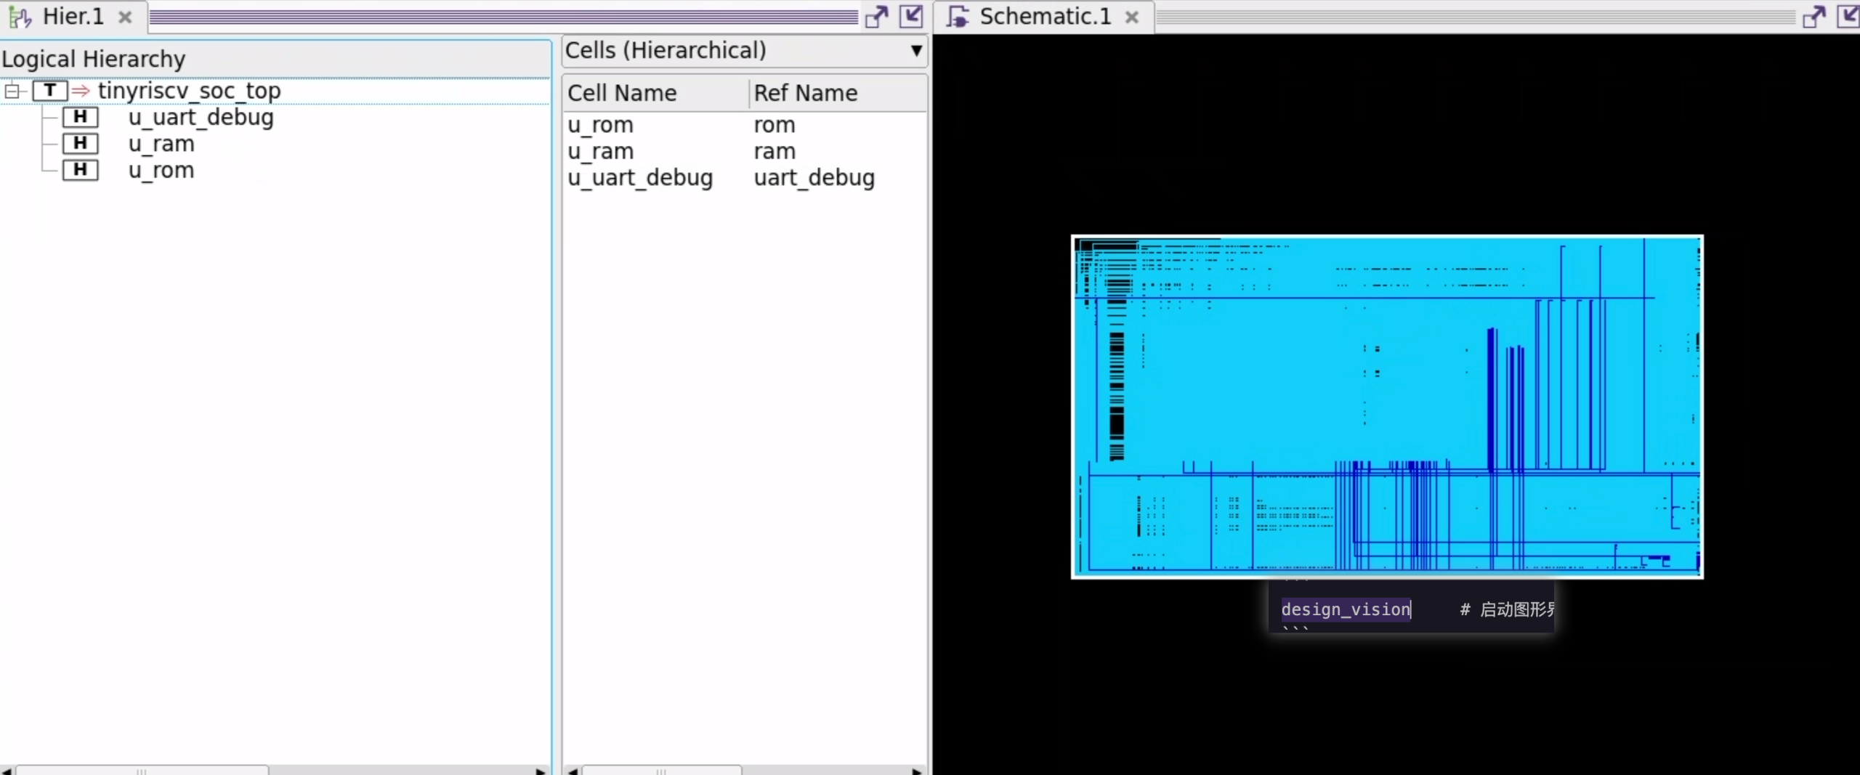The image size is (1860, 775).
Task: Maximize the Hier.1 panel with arrow icon
Action: tap(911, 17)
